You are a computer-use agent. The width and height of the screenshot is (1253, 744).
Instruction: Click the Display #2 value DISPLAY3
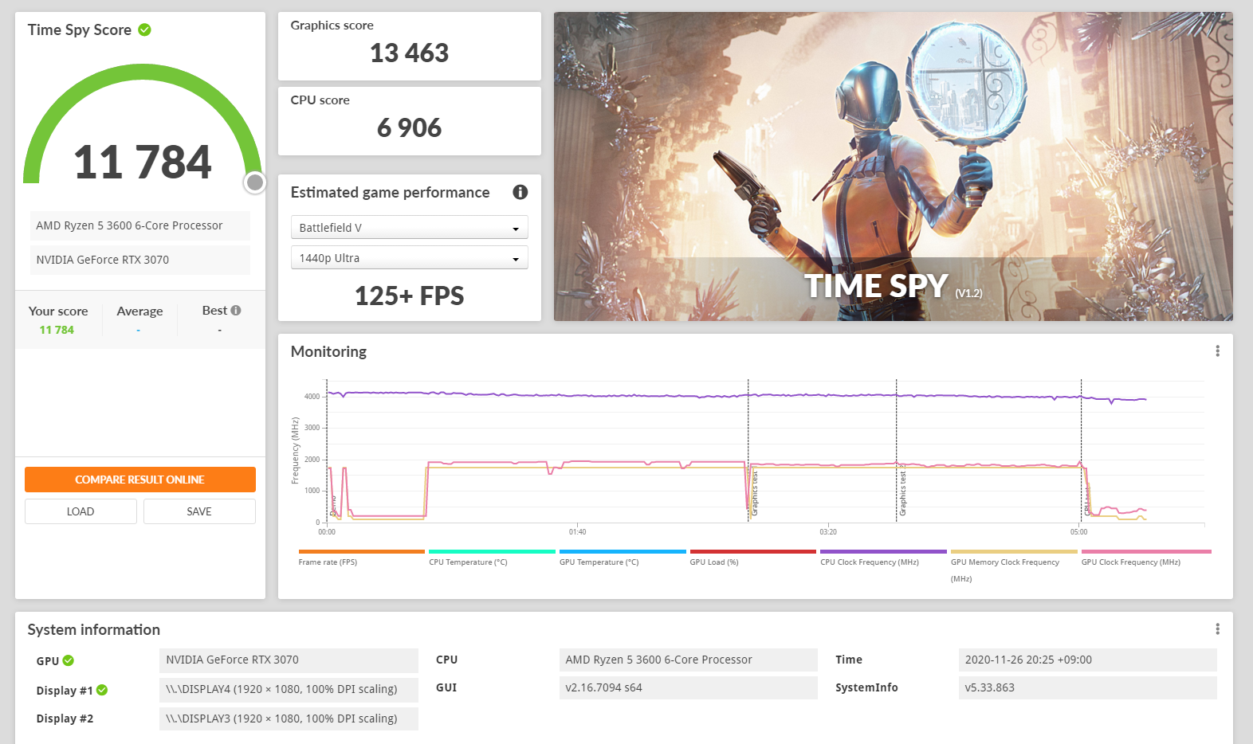coord(289,719)
